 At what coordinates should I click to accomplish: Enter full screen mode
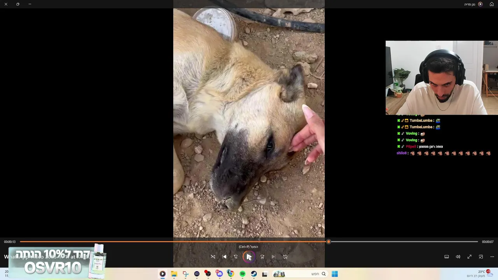click(x=469, y=257)
